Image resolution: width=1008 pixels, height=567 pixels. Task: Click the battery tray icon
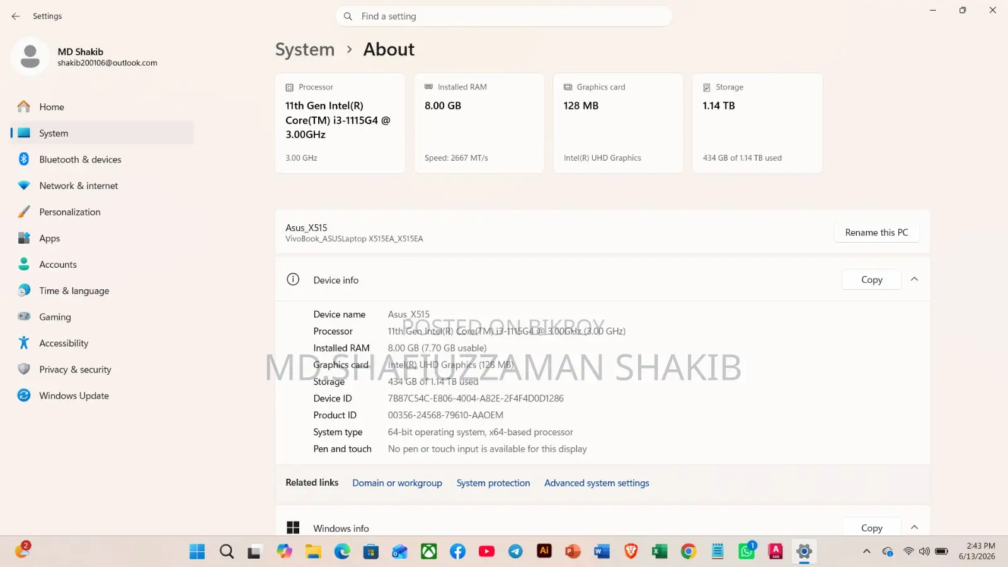941,552
